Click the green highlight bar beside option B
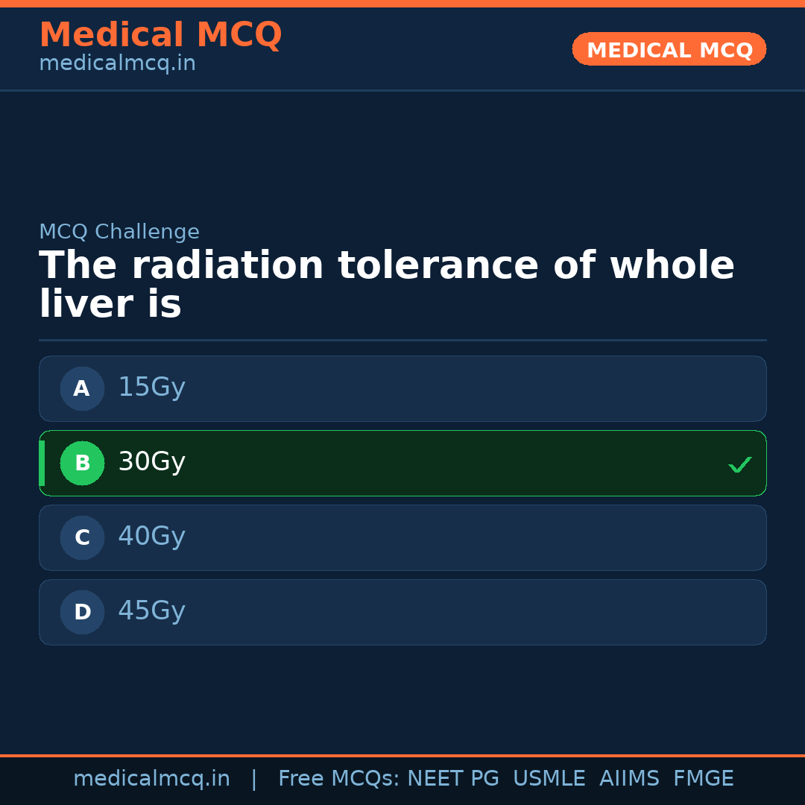805x805 pixels. pos(42,463)
